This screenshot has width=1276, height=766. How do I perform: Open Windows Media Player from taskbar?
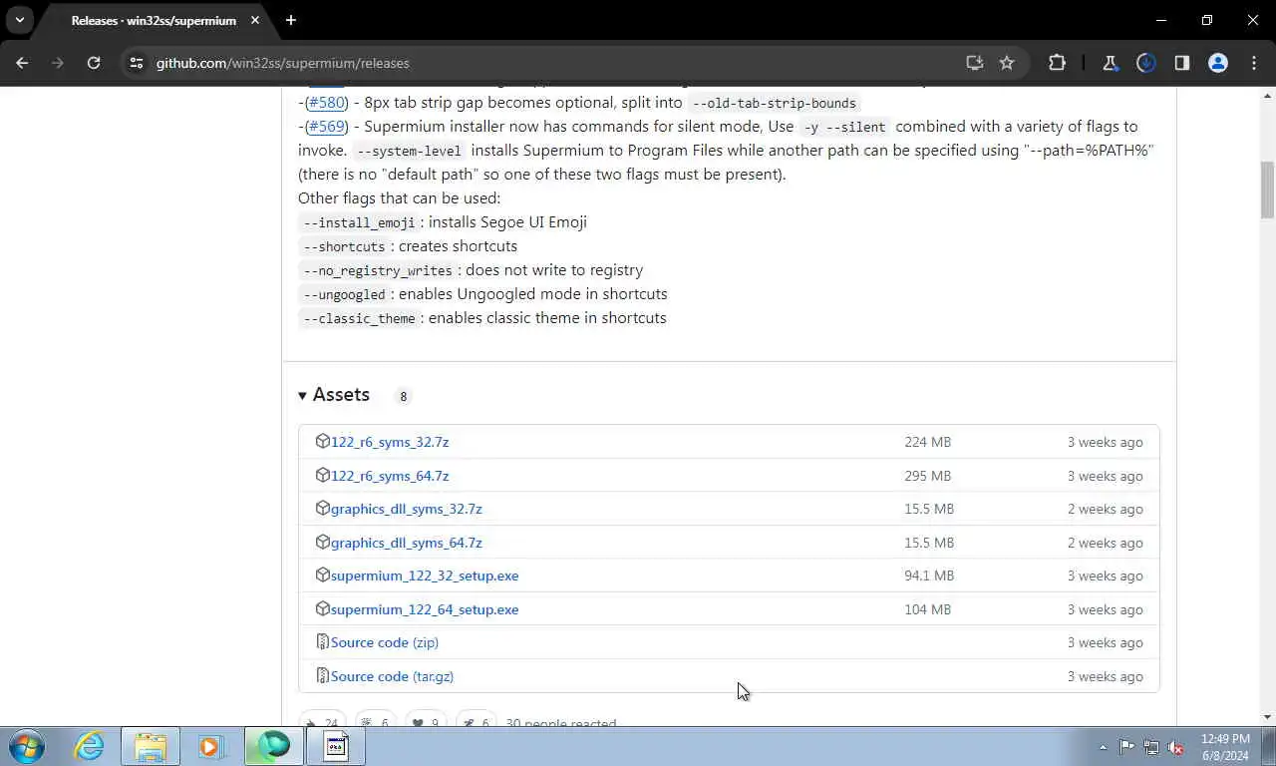pyautogui.click(x=210, y=746)
